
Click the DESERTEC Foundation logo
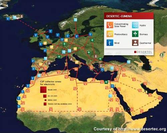click(143, 52)
